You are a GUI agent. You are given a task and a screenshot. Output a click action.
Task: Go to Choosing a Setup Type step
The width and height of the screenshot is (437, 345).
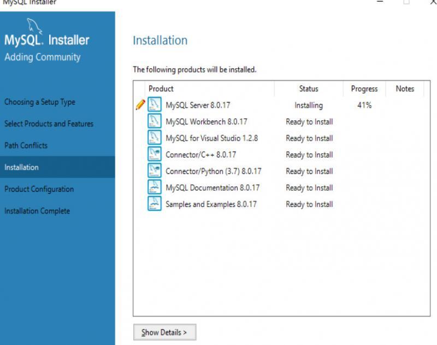[x=40, y=102]
